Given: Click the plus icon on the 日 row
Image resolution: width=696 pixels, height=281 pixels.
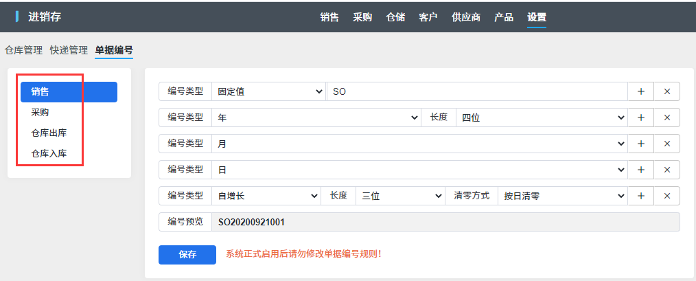Looking at the screenshot, I should [640, 170].
